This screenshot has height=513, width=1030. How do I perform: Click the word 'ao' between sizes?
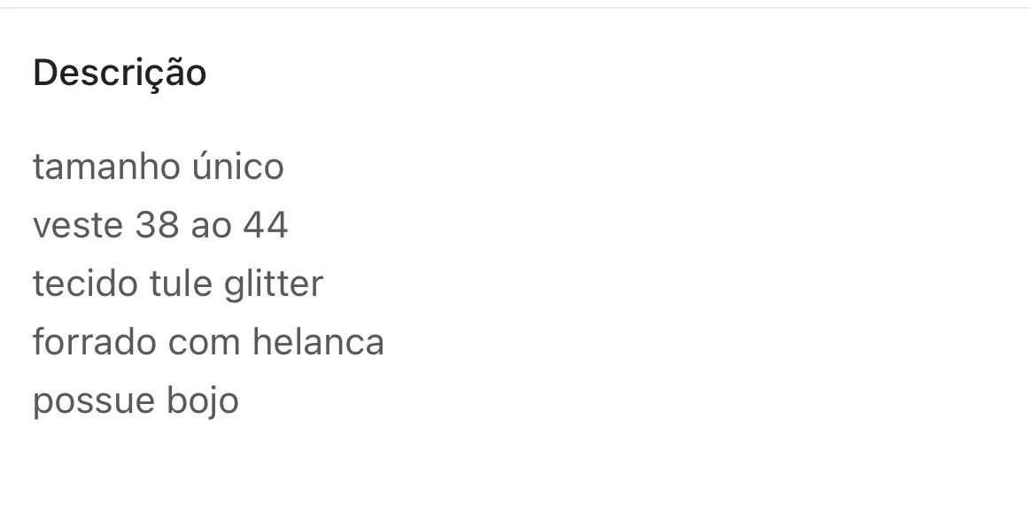tap(211, 228)
